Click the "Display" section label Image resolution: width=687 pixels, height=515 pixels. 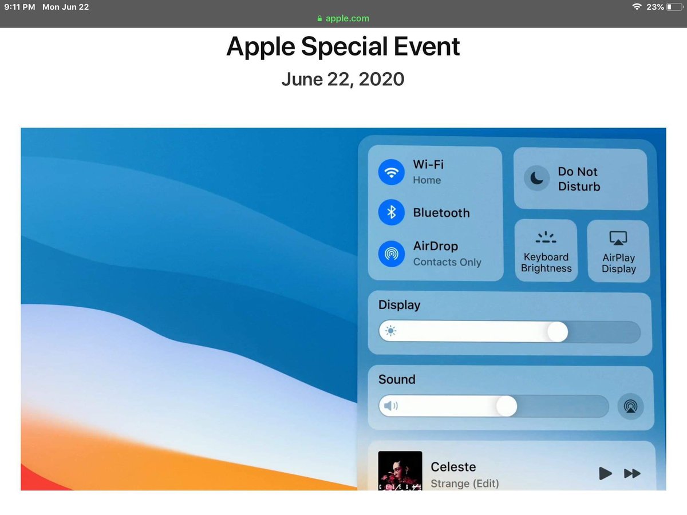coord(399,305)
